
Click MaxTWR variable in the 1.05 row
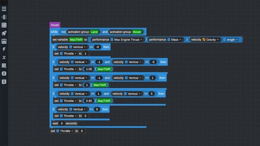(x=104, y=69)
